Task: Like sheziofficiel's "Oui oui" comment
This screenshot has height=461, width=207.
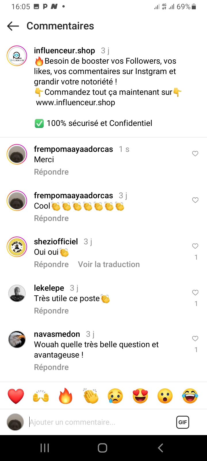Action: (195, 246)
